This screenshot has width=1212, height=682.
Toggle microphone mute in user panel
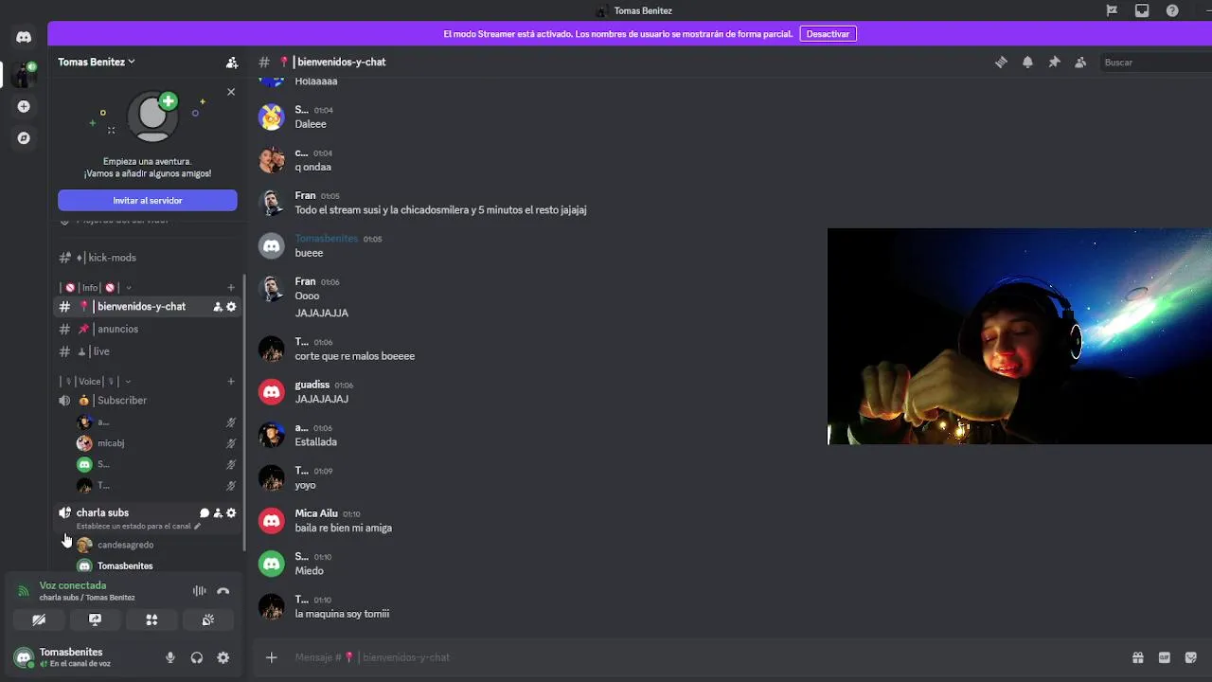(170, 657)
